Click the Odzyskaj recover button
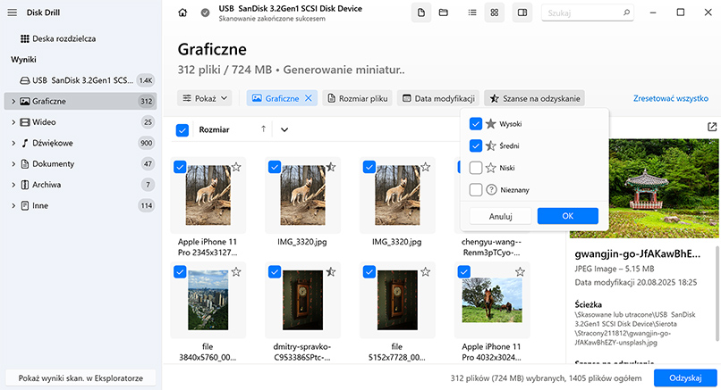This screenshot has height=390, width=721. click(x=685, y=378)
